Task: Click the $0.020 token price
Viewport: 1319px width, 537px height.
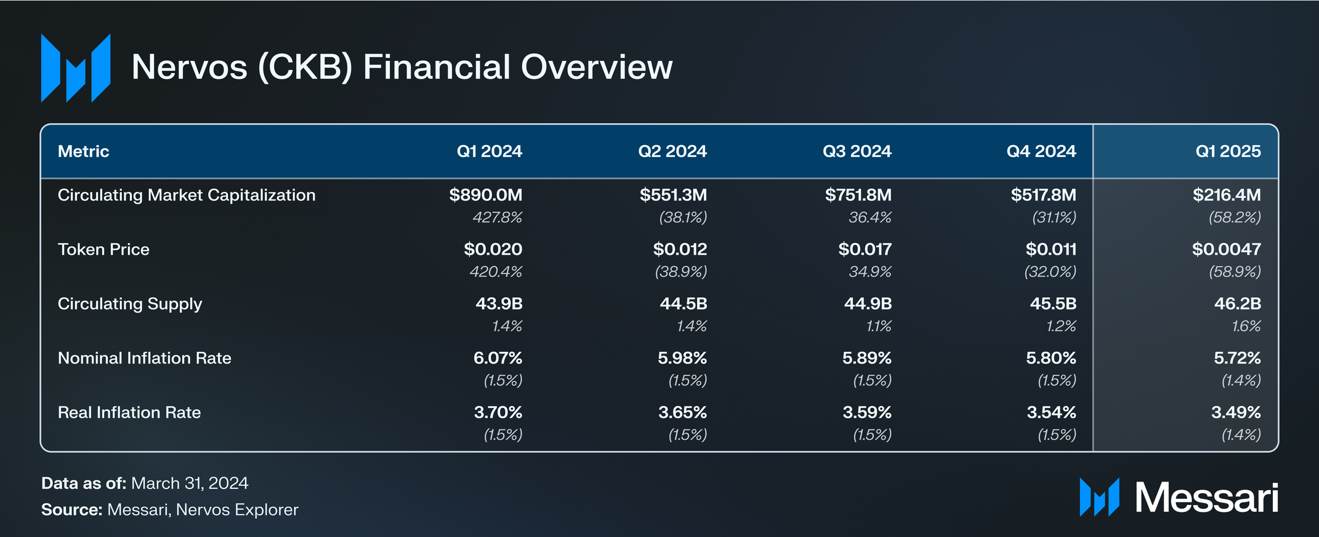Action: pyautogui.click(x=493, y=249)
